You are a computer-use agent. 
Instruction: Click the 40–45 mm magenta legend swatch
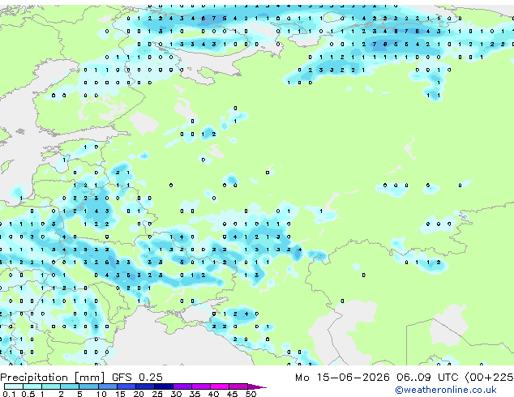220,386
